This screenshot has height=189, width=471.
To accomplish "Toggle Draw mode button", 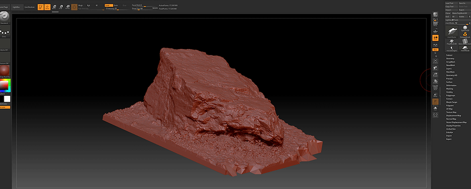I will point(48,7).
